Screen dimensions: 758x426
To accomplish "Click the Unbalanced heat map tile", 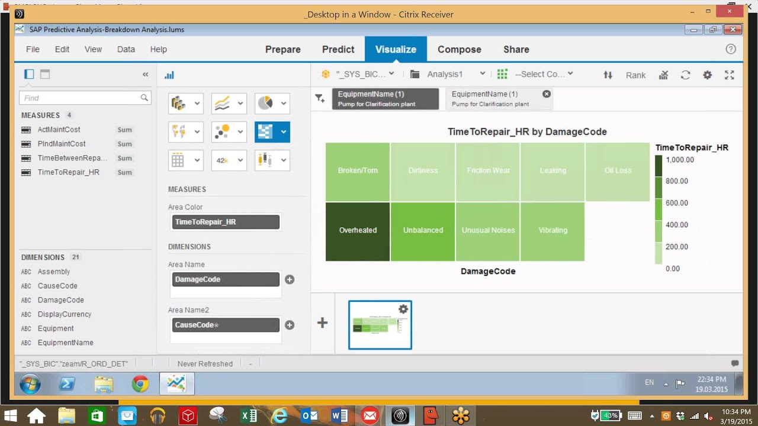I will (x=423, y=231).
